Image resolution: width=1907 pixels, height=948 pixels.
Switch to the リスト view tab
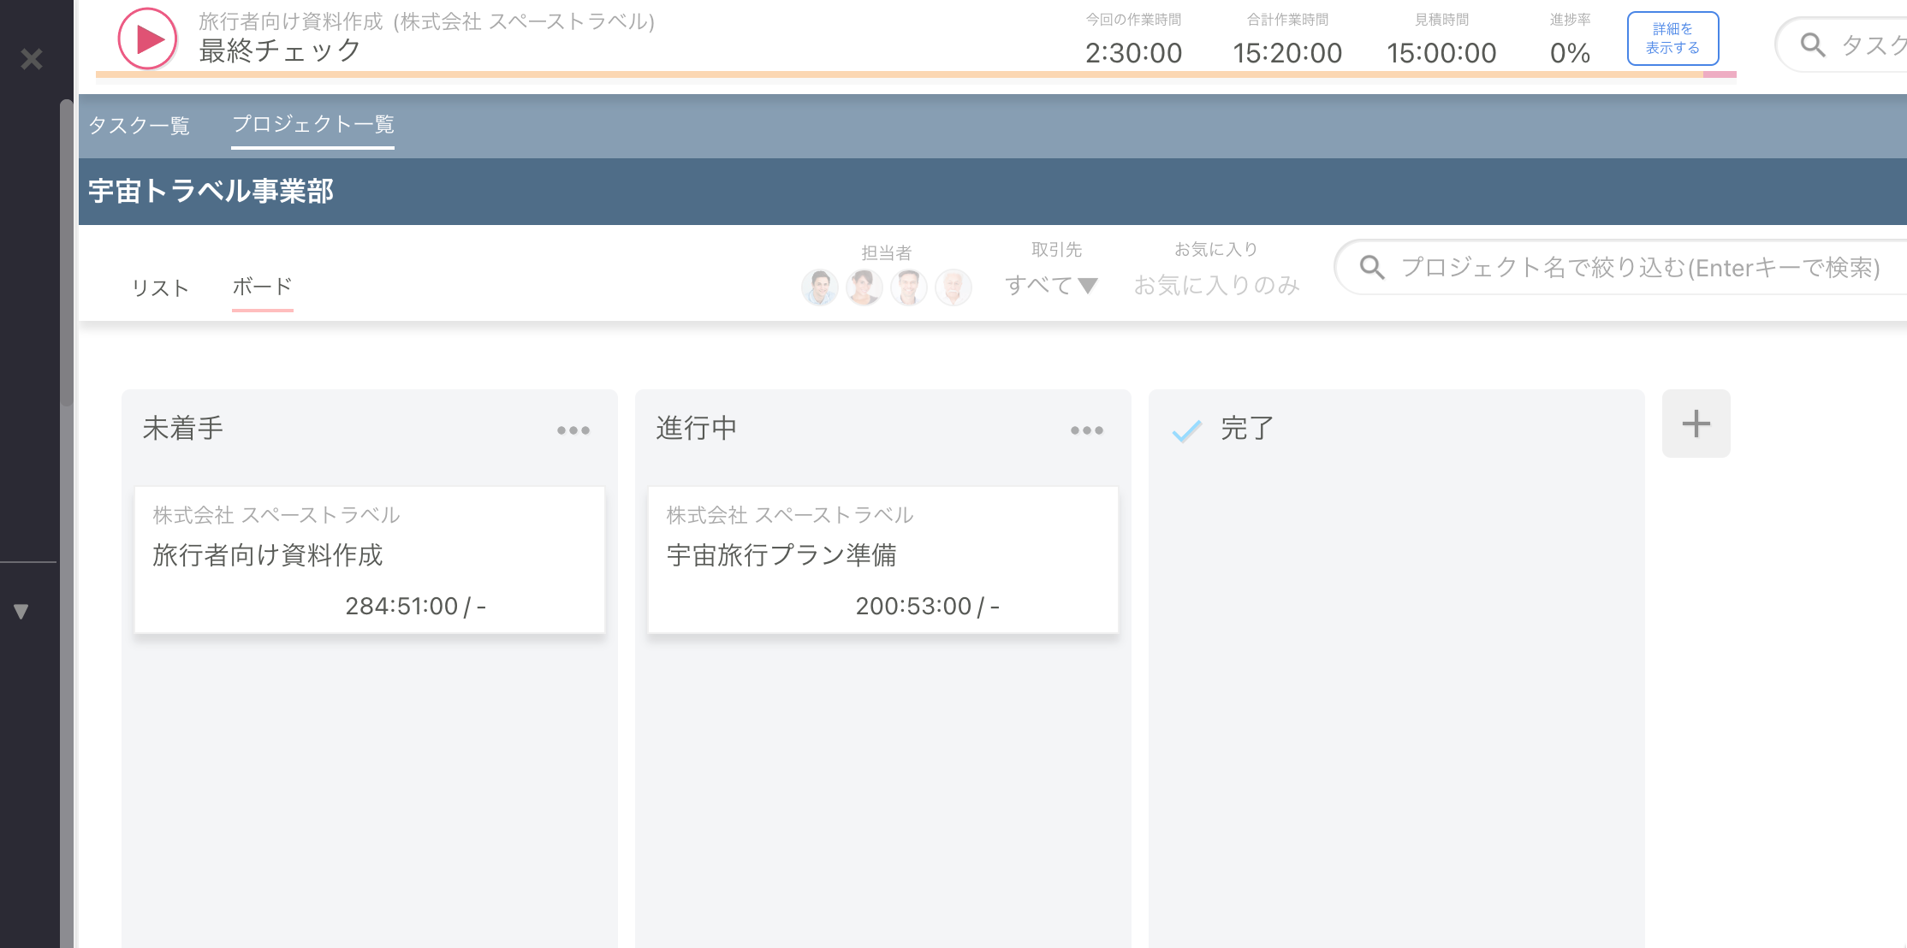point(162,287)
